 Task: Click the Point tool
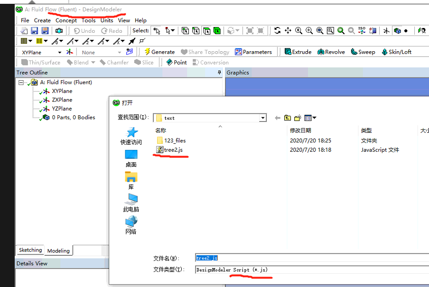click(x=176, y=62)
